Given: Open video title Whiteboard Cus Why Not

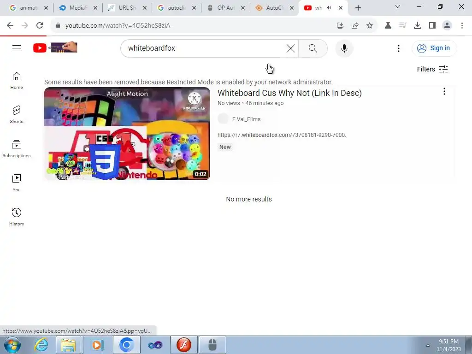Looking at the screenshot, I should 289,93.
